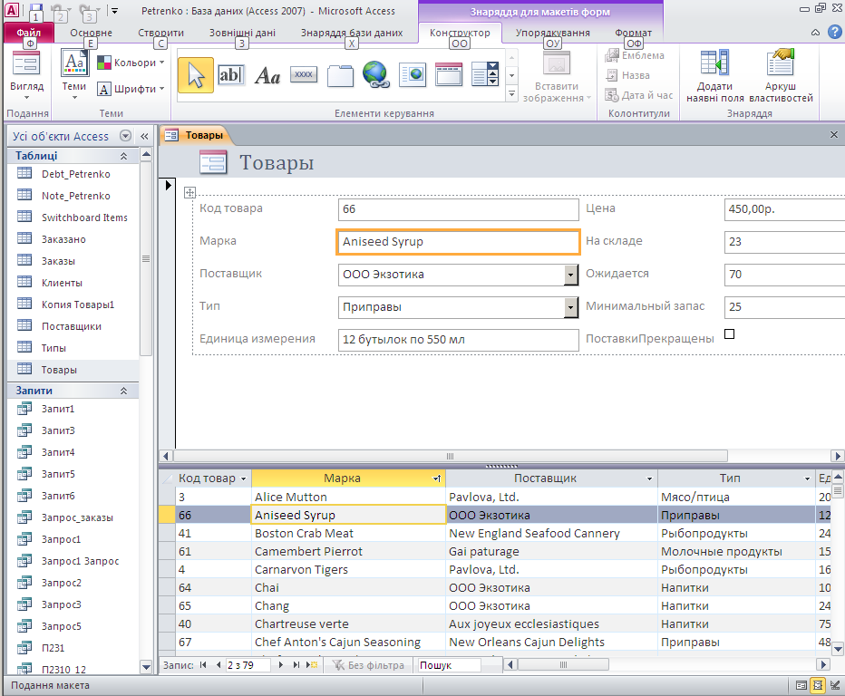
Task: Toggle the ПоставкиПрекращены checkbox
Action: click(729, 334)
